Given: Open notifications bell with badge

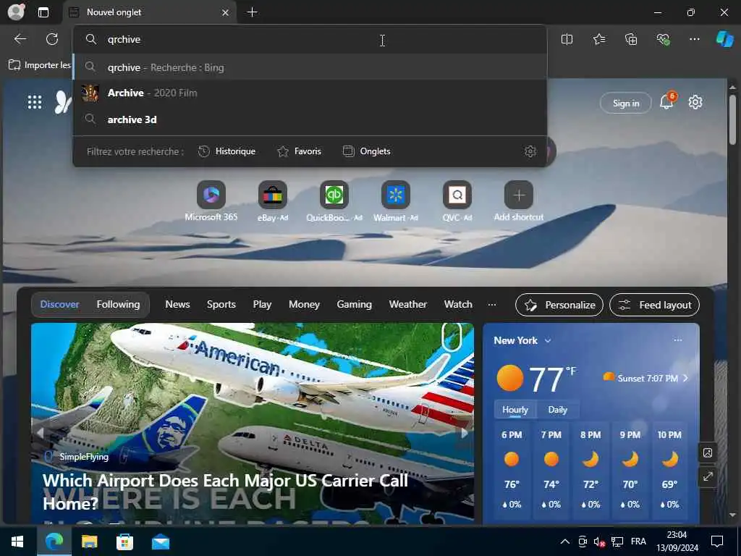Looking at the screenshot, I should (x=666, y=101).
